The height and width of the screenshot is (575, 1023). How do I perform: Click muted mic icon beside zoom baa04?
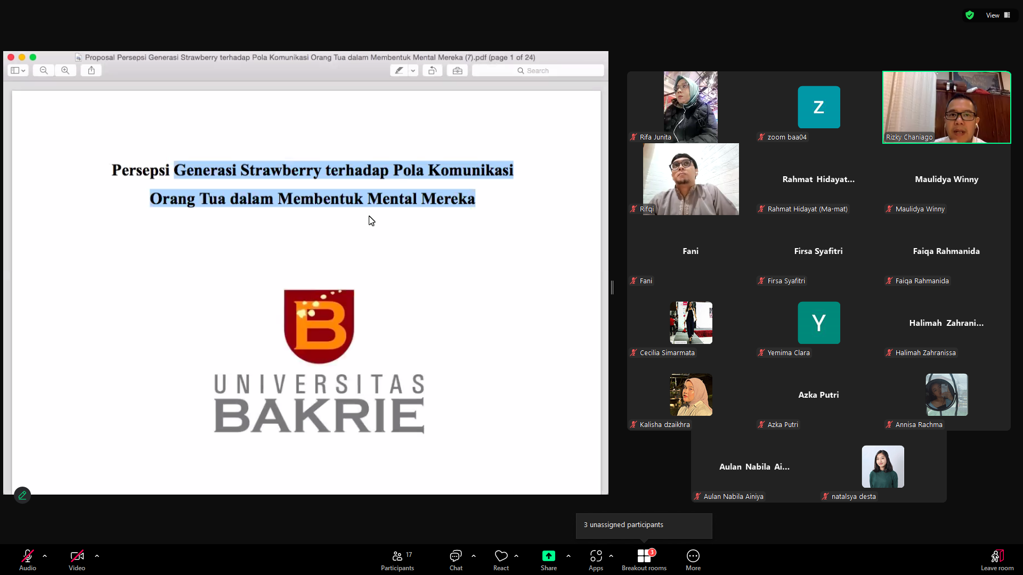pos(761,137)
